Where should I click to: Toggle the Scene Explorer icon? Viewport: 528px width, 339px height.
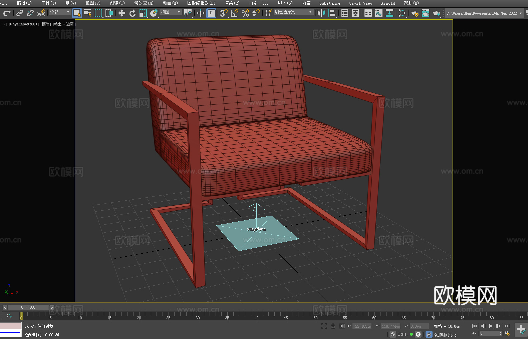pos(345,13)
